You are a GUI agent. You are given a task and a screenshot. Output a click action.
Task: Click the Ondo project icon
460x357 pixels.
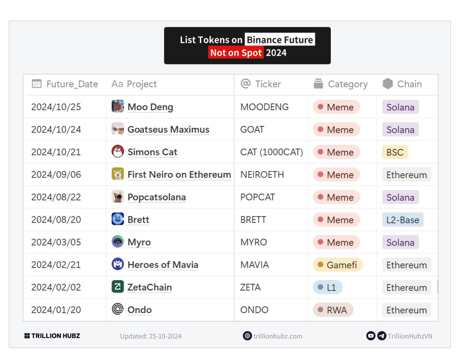click(118, 309)
